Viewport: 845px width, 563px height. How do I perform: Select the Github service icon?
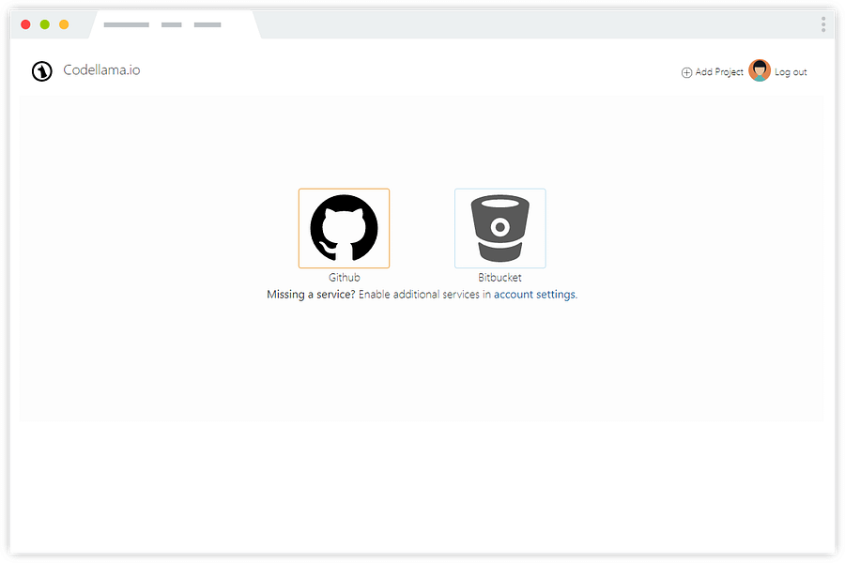coord(344,228)
